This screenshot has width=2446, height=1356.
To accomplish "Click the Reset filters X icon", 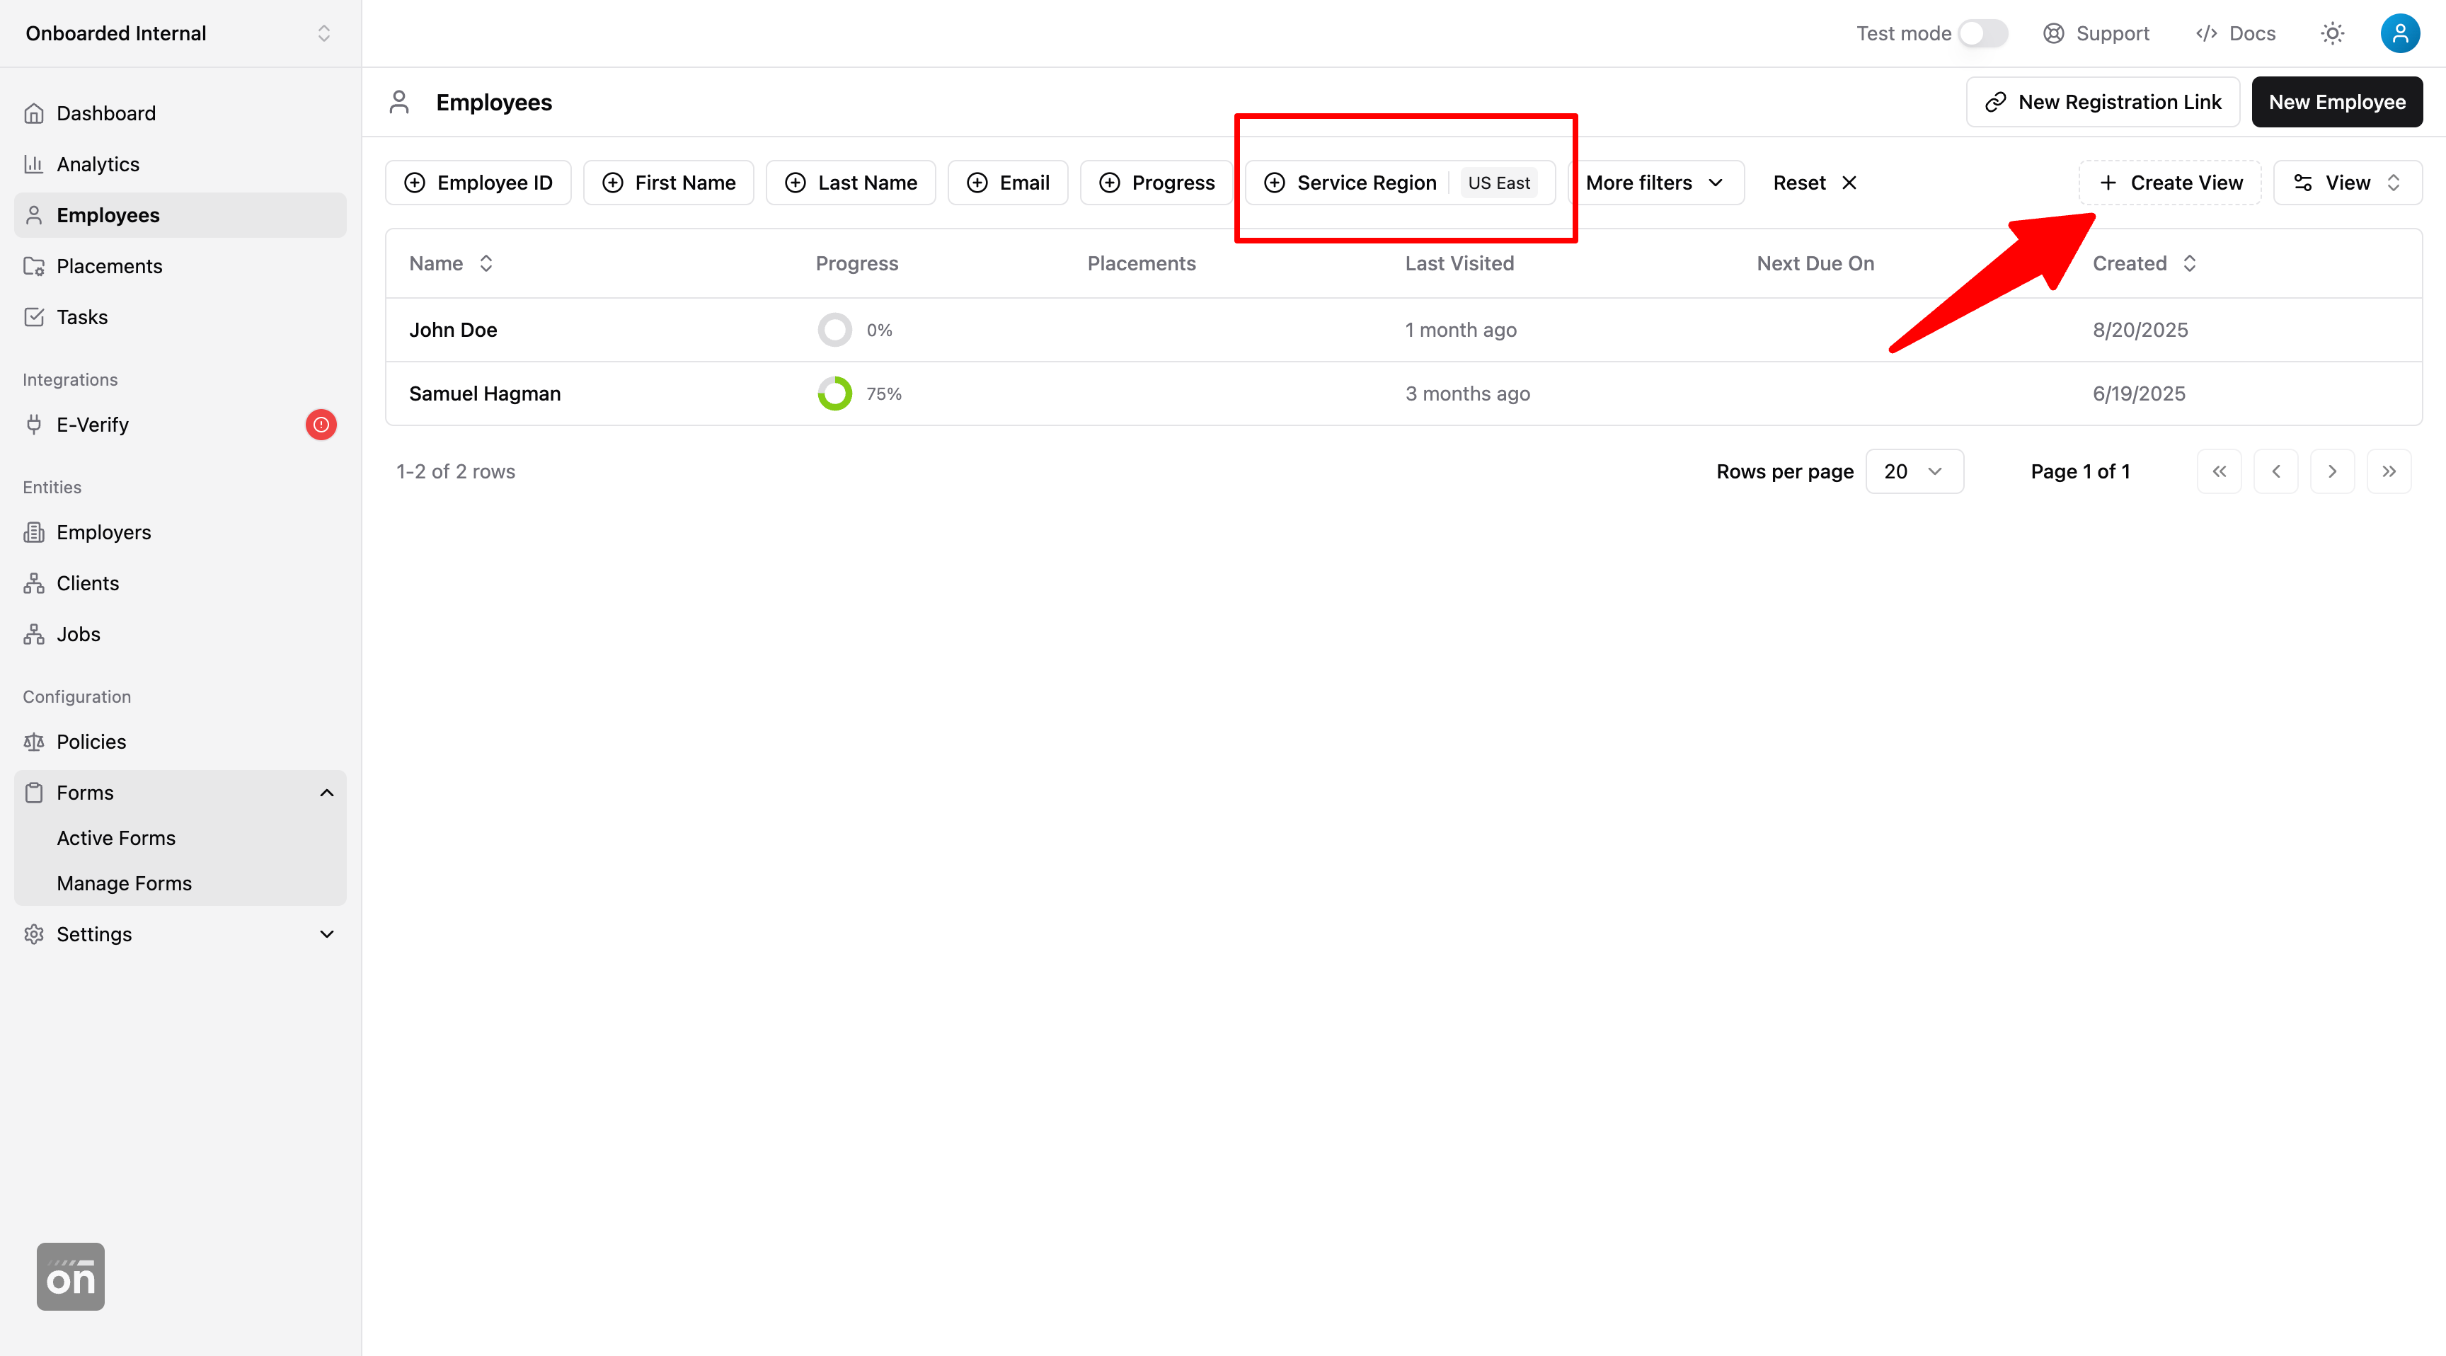I will coord(1849,183).
